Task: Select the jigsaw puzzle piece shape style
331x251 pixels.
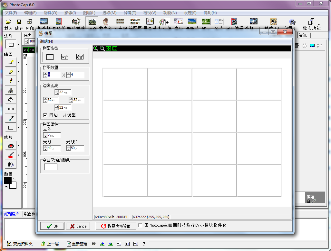Action: click(x=65, y=57)
